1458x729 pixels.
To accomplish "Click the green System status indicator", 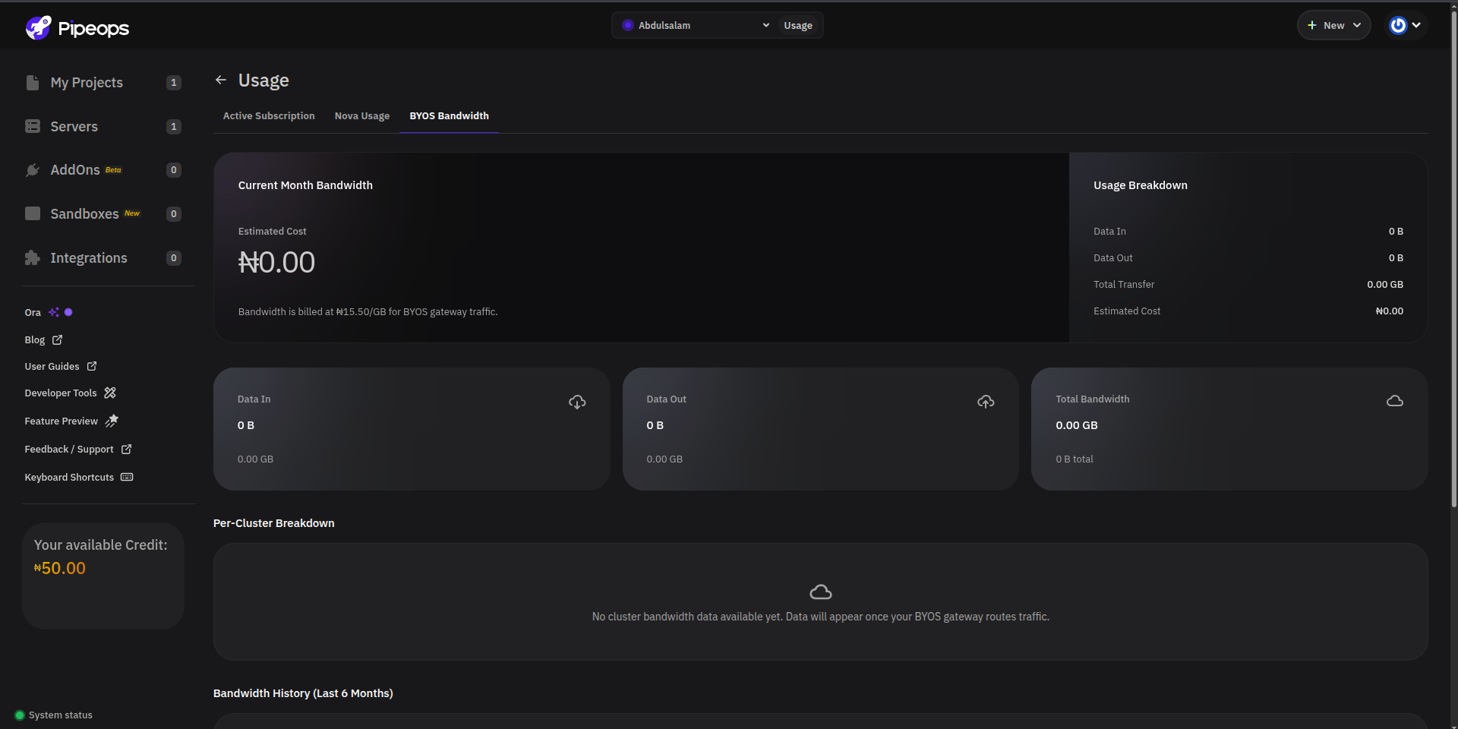I will tap(20, 715).
